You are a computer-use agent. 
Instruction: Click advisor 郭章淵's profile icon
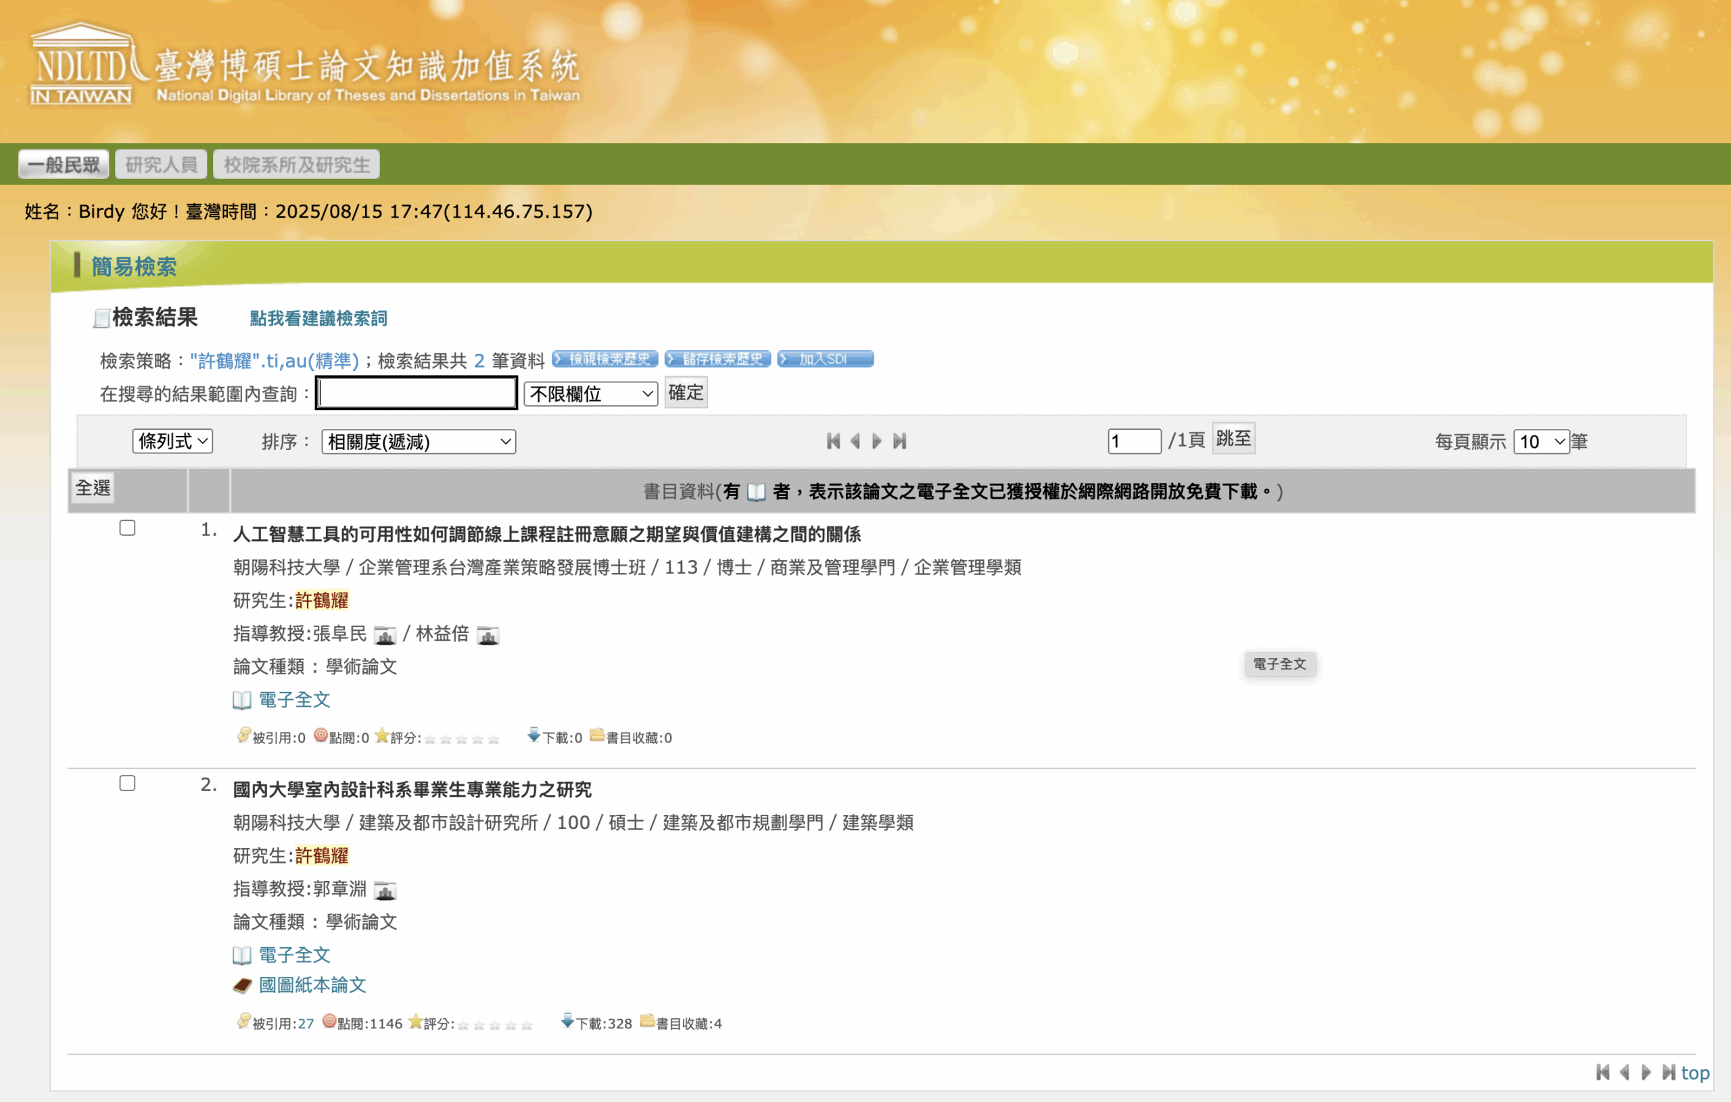387,891
